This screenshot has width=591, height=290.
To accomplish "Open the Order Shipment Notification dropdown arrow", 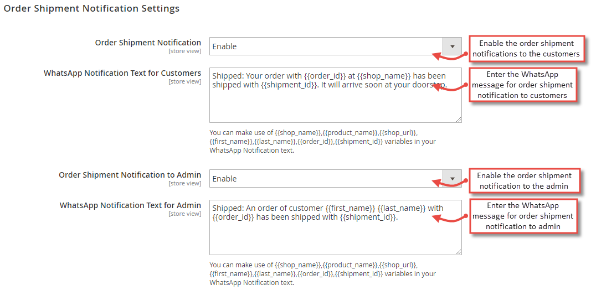I will pyautogui.click(x=453, y=46).
